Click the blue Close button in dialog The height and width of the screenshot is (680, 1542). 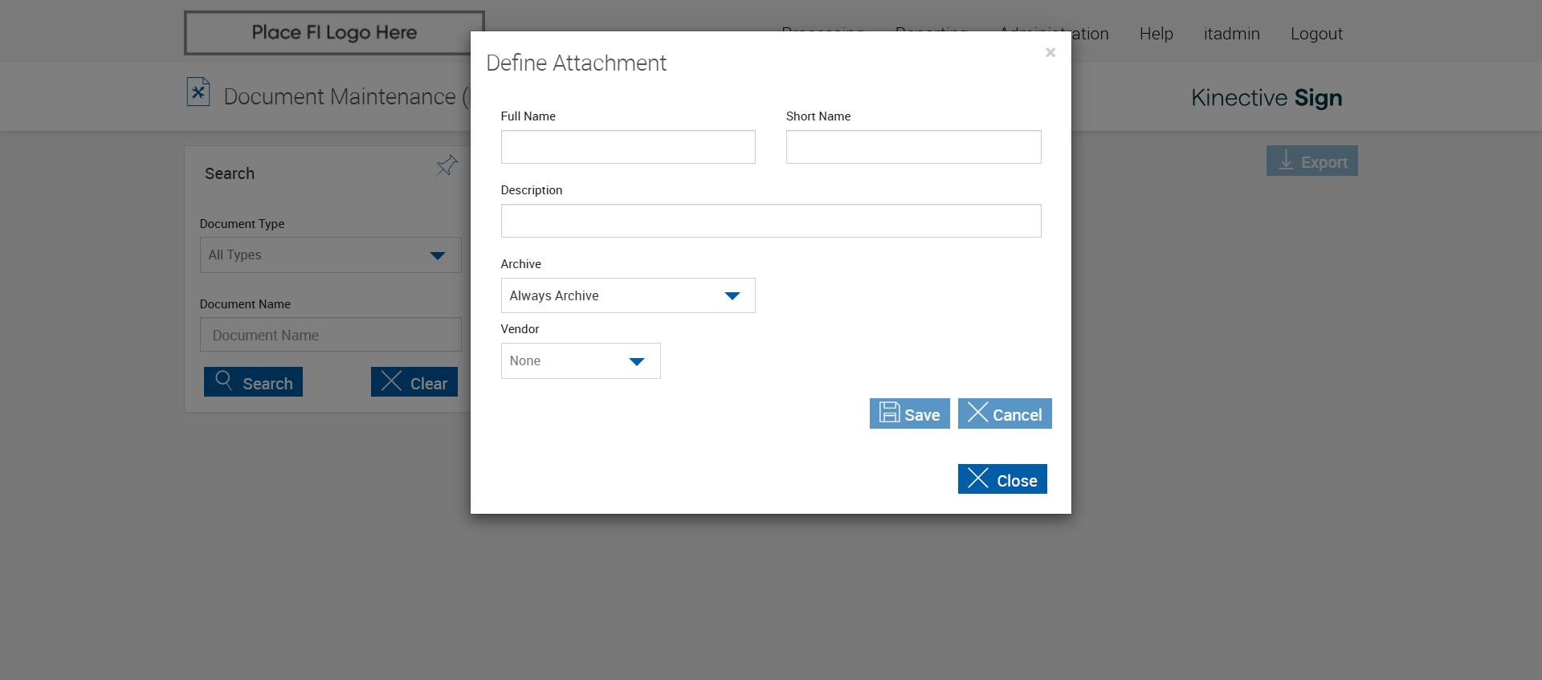pyautogui.click(x=1002, y=479)
